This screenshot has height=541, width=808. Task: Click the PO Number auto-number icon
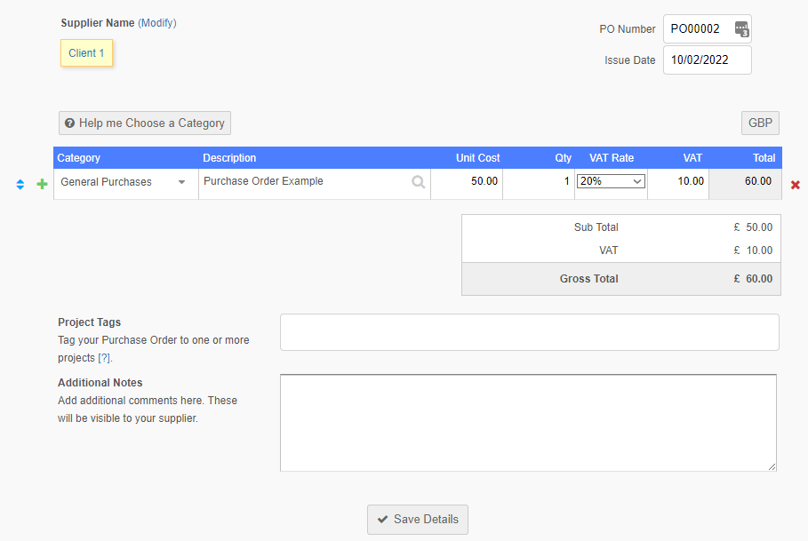(741, 29)
